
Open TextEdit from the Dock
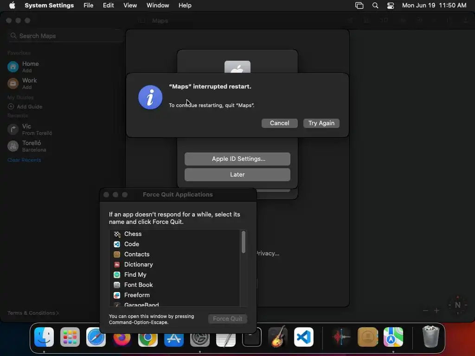tap(226, 339)
